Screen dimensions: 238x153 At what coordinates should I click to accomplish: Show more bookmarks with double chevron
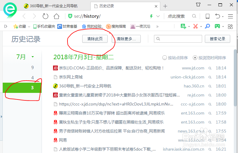157,27
